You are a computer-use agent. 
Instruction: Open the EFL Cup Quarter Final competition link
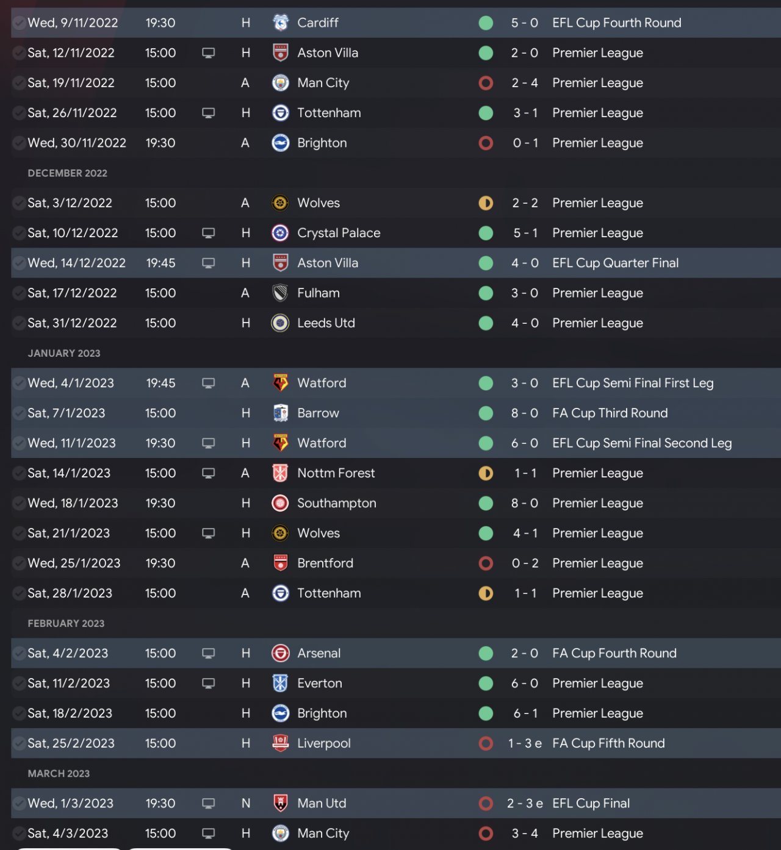(x=615, y=263)
